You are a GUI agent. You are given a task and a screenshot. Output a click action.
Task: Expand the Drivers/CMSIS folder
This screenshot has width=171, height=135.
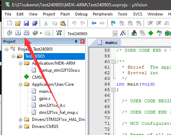[20, 127]
